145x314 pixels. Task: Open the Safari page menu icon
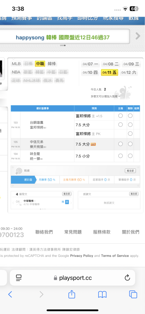pos(19,278)
